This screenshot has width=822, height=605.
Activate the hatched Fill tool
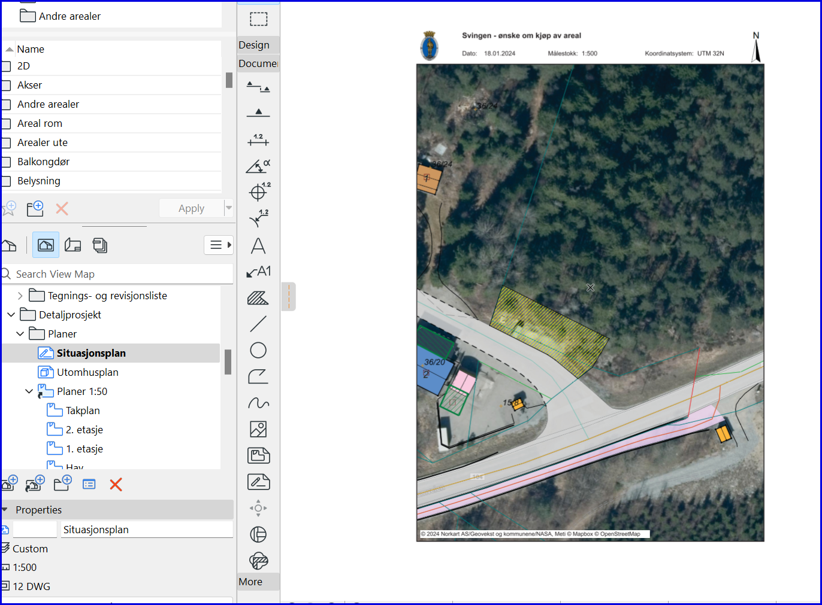[x=258, y=298]
